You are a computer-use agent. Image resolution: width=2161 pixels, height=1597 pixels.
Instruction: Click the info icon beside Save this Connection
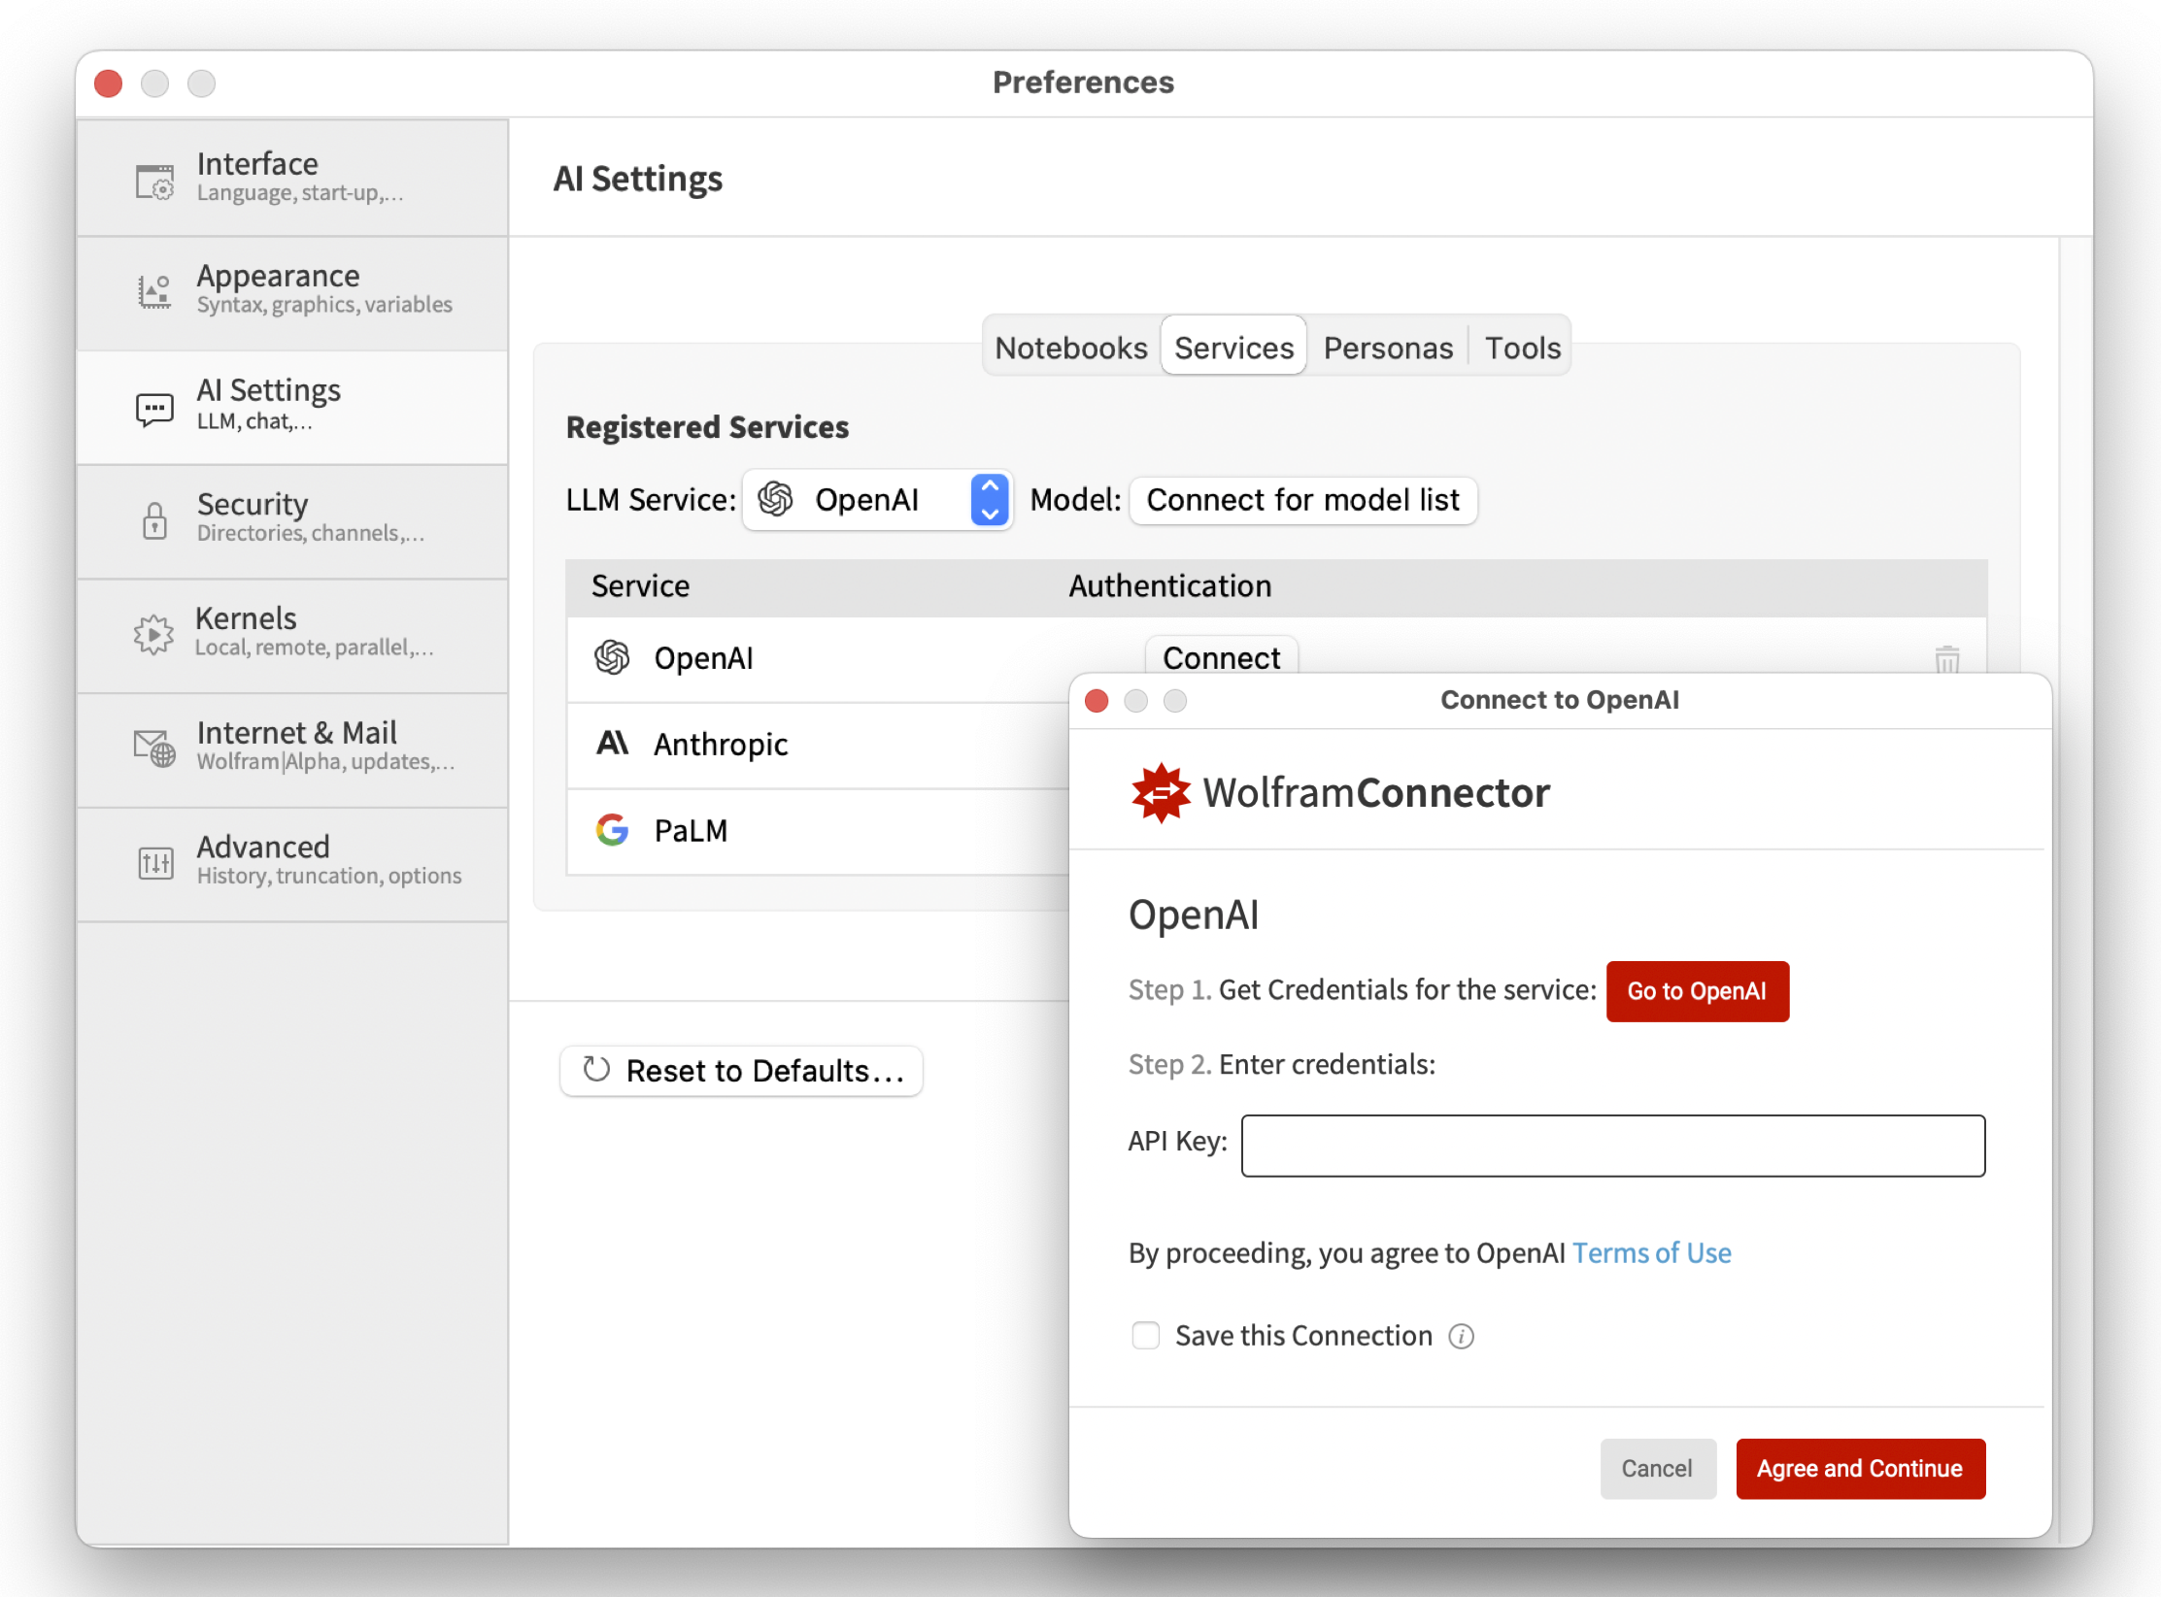point(1461,1337)
